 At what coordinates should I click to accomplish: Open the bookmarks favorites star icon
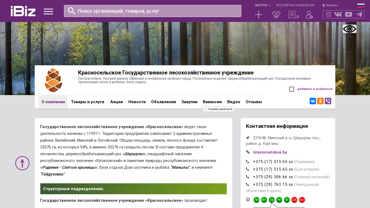pyautogui.click(x=292, y=15)
